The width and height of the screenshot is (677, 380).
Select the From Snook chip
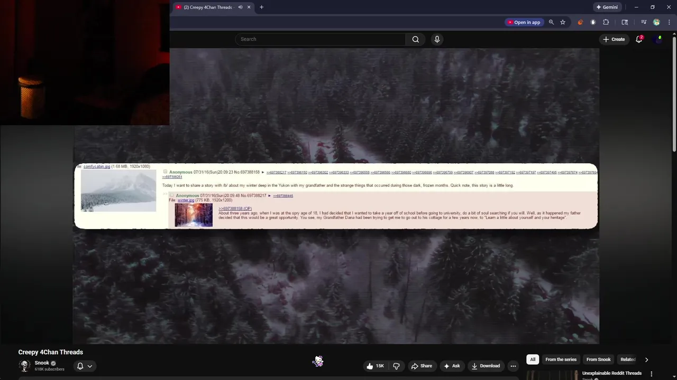pos(598,359)
